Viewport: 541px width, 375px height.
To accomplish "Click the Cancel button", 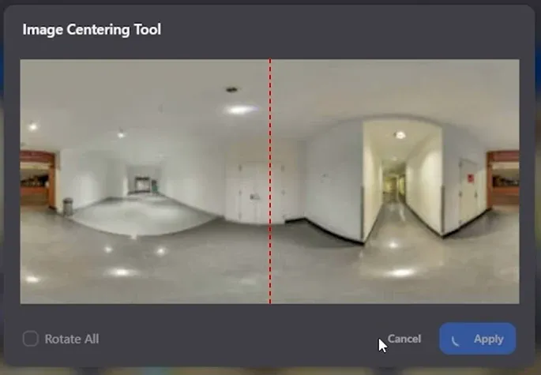I will [404, 339].
